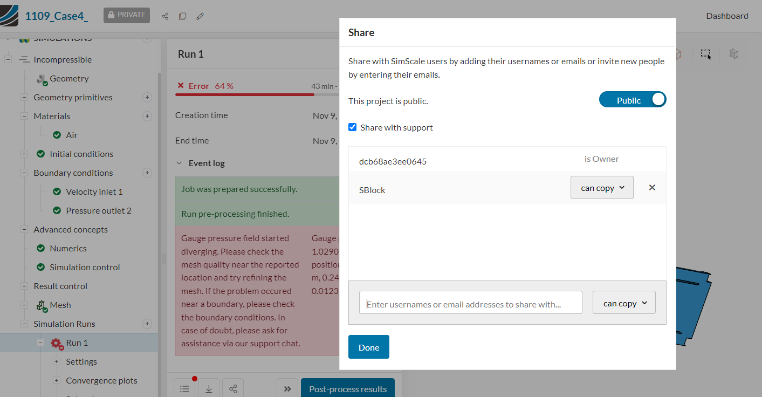This screenshot has width=762, height=397.
Task: Select the box selection tool in viewer
Action: 705,54
